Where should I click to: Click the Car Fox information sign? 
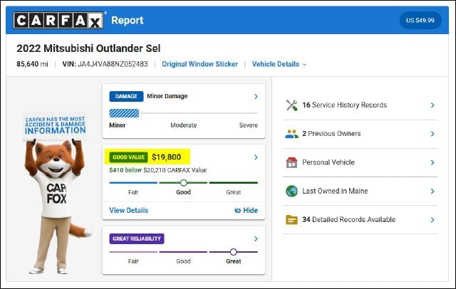(x=55, y=125)
